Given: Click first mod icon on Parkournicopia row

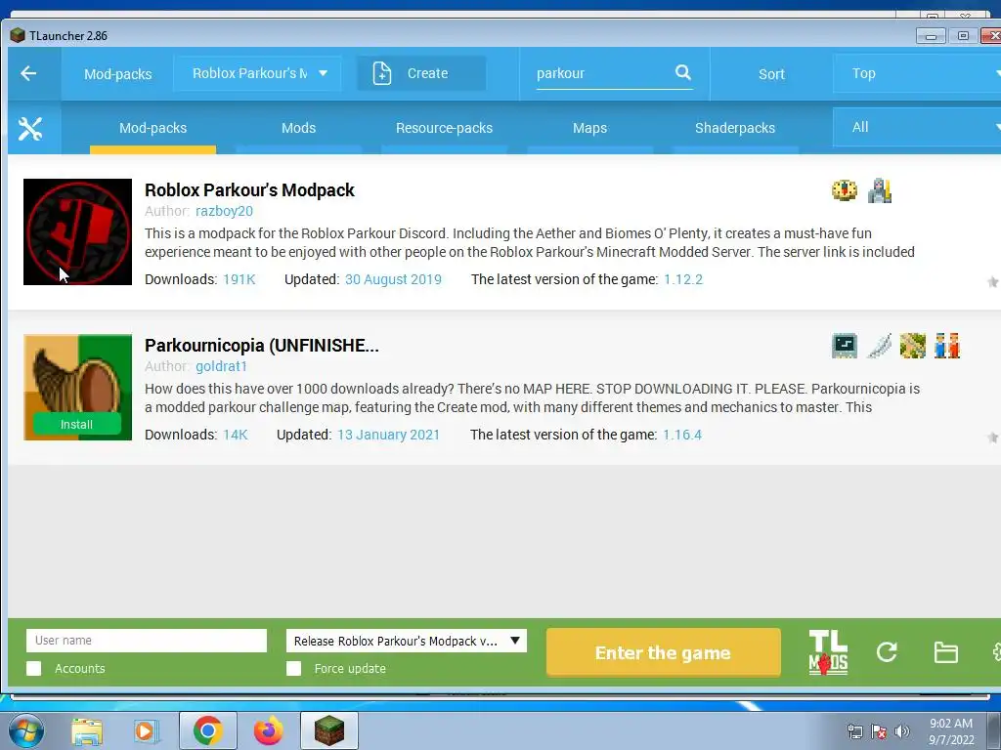Looking at the screenshot, I should [x=845, y=346].
